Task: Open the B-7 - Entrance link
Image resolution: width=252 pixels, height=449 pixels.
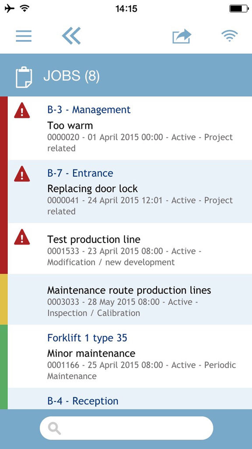Action: point(80,173)
